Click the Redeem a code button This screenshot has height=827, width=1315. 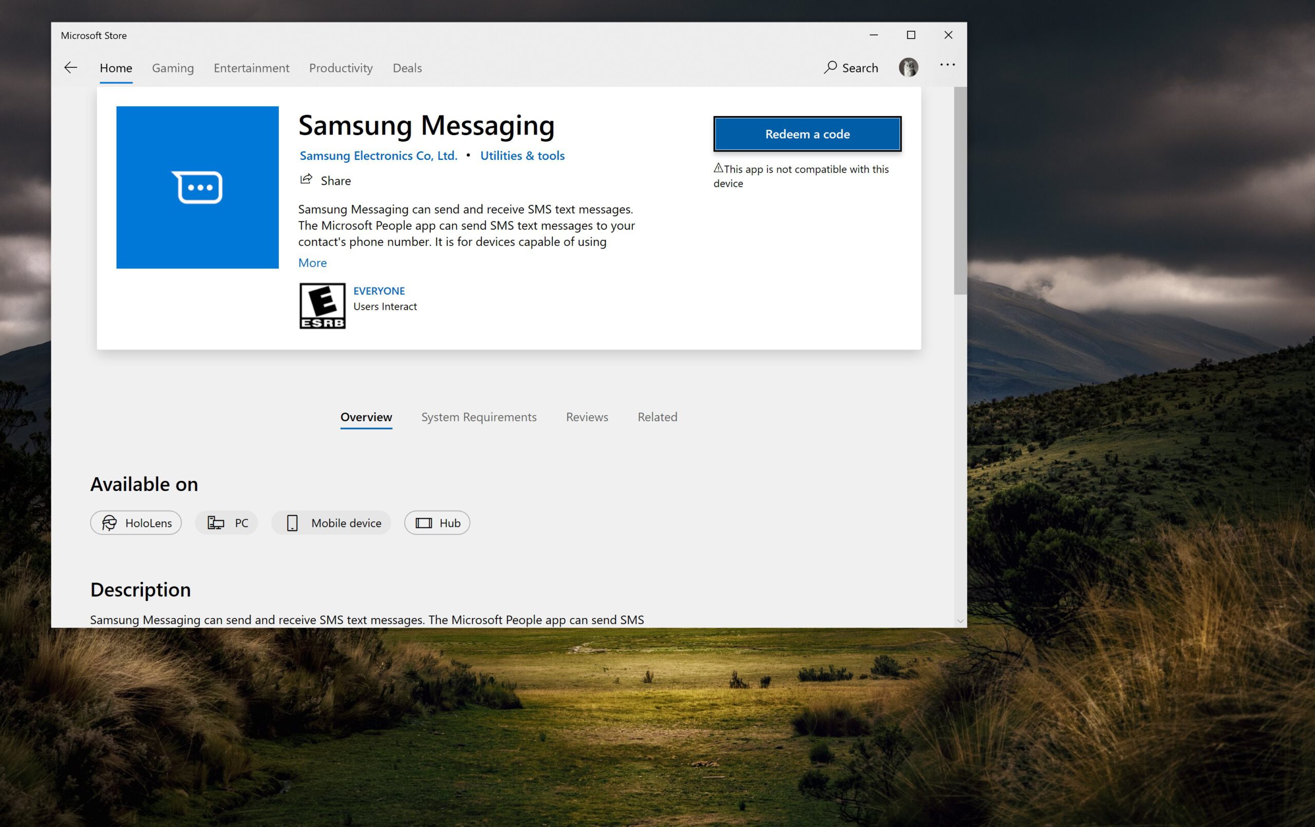807,134
